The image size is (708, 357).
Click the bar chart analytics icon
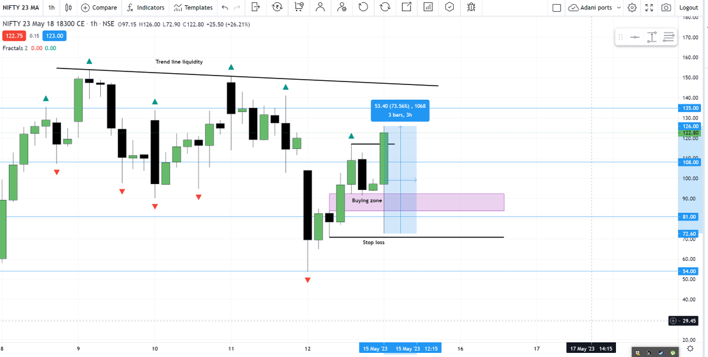[x=428, y=8]
